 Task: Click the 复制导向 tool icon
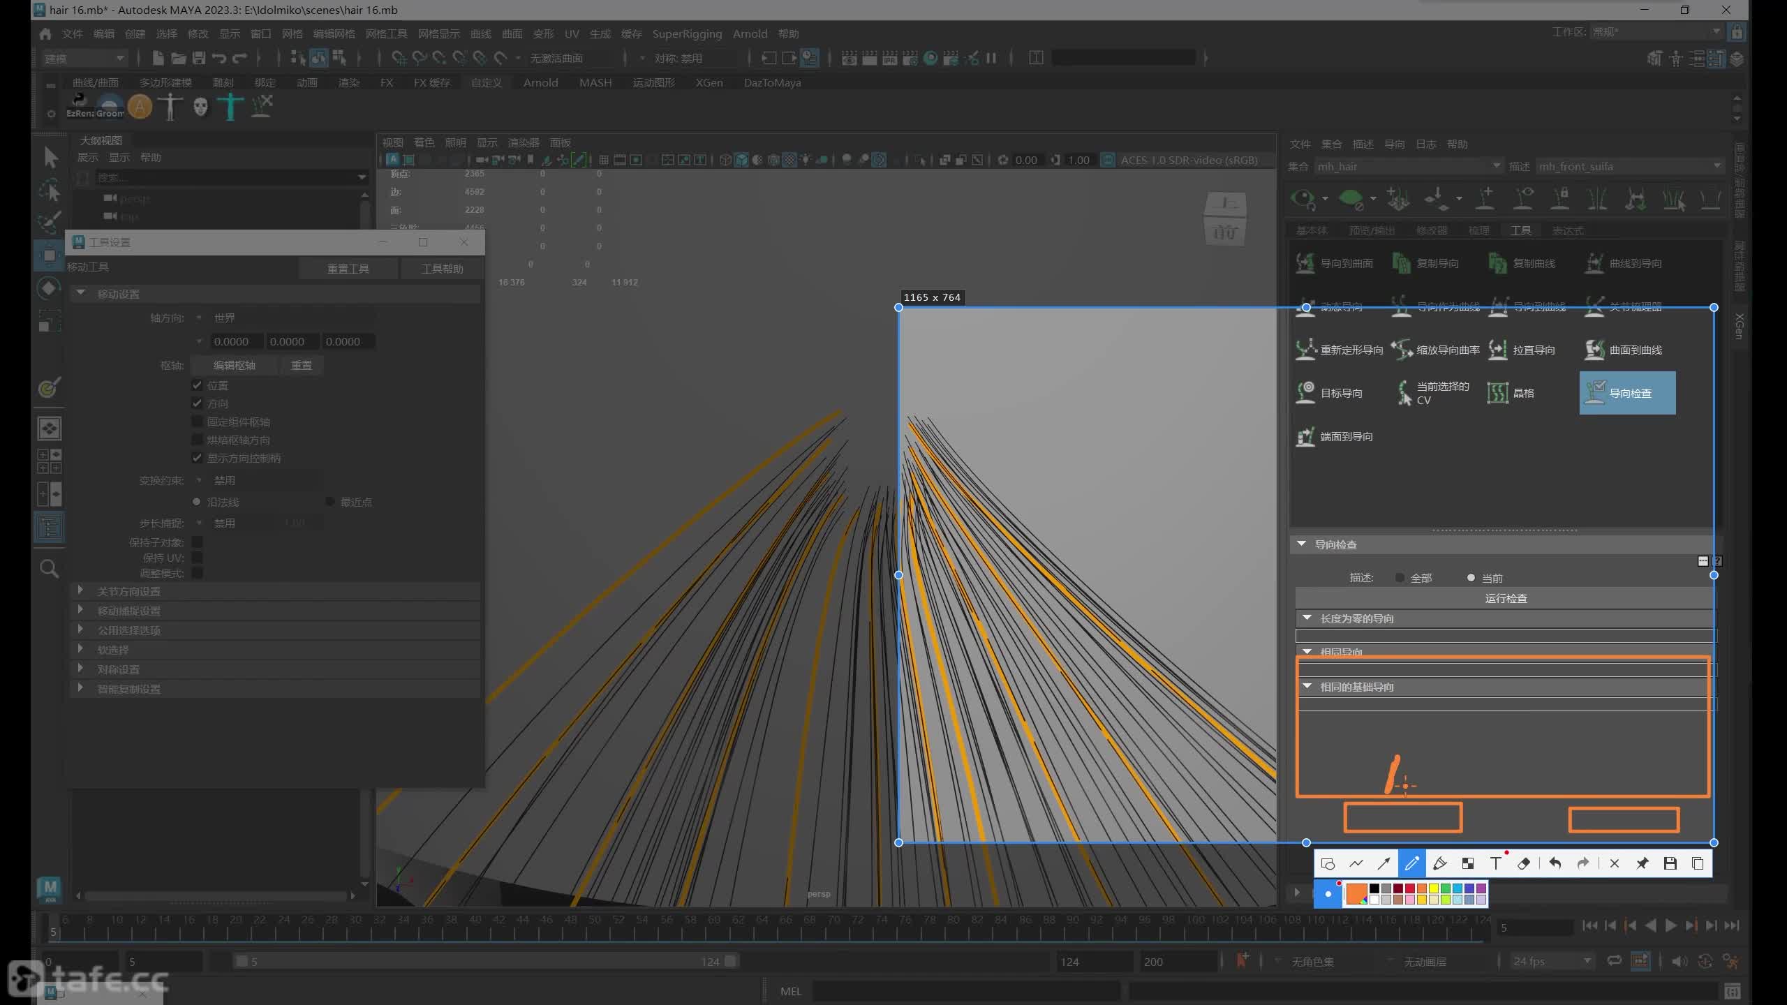tap(1401, 263)
